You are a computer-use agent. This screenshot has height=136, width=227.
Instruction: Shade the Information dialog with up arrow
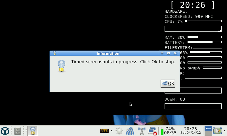[x=162, y=53]
